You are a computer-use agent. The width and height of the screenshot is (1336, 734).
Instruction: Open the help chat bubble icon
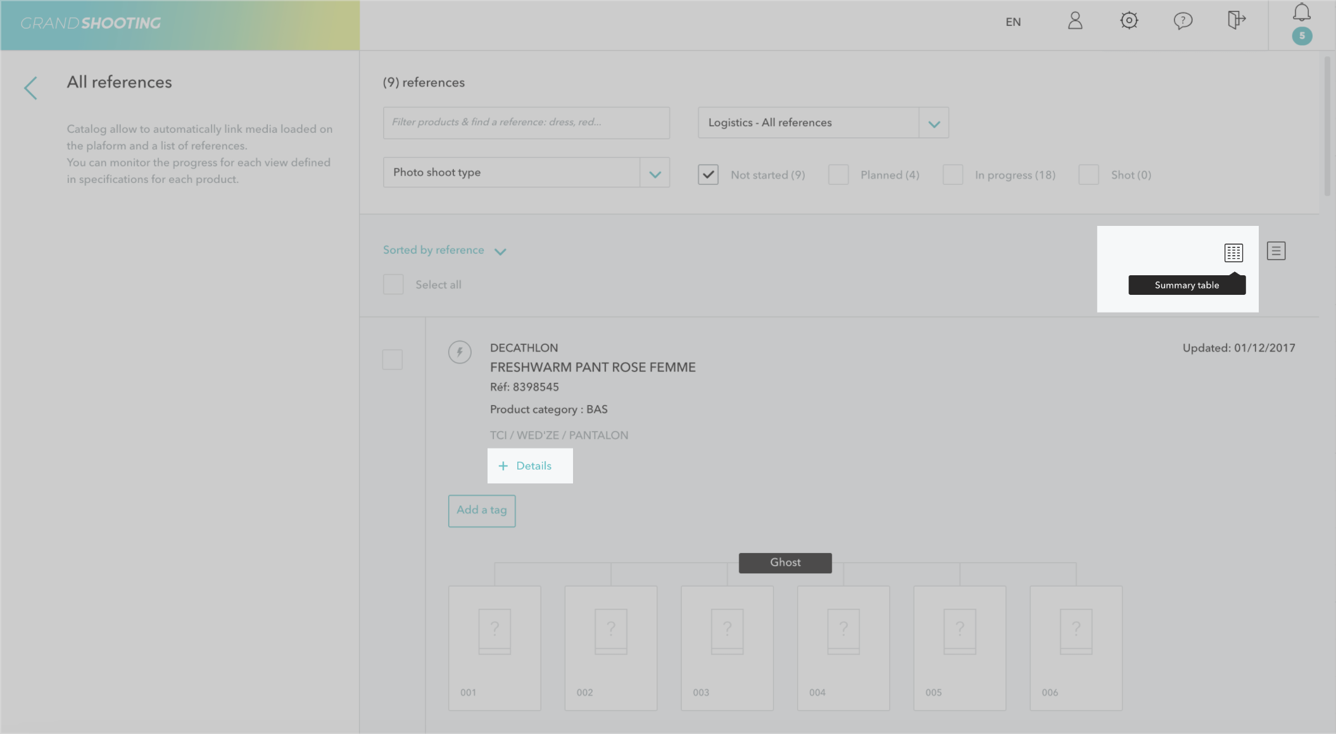[x=1183, y=22]
